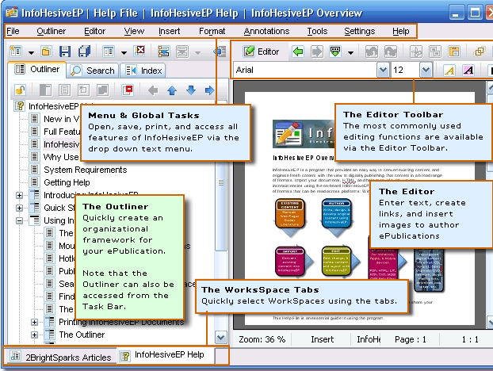Toggle the padlock unlock icon in Outliner
Viewport: 493px width, 371px height.
tap(20, 90)
